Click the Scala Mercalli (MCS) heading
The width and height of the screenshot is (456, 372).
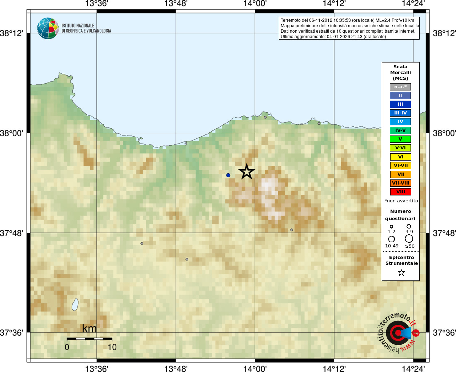tap(400, 73)
